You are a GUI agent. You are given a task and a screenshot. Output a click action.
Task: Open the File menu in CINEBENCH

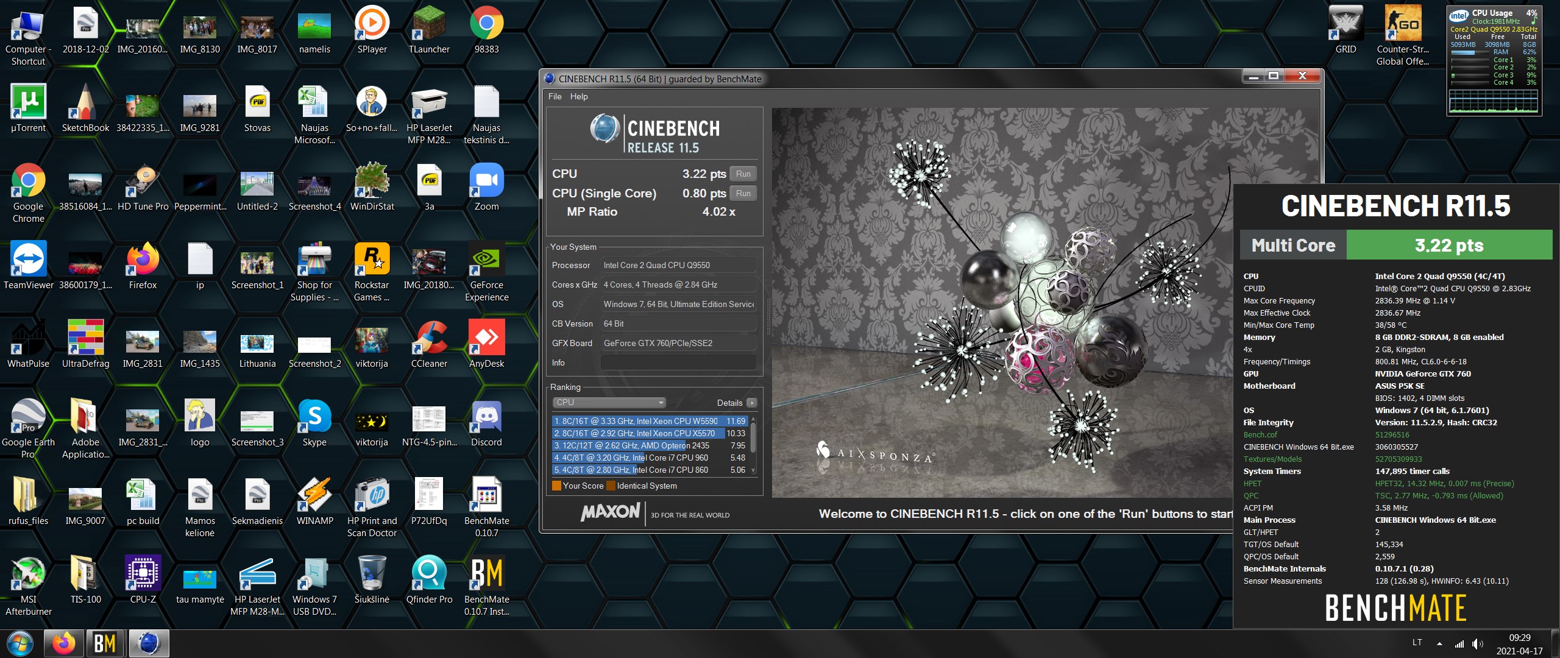click(555, 96)
